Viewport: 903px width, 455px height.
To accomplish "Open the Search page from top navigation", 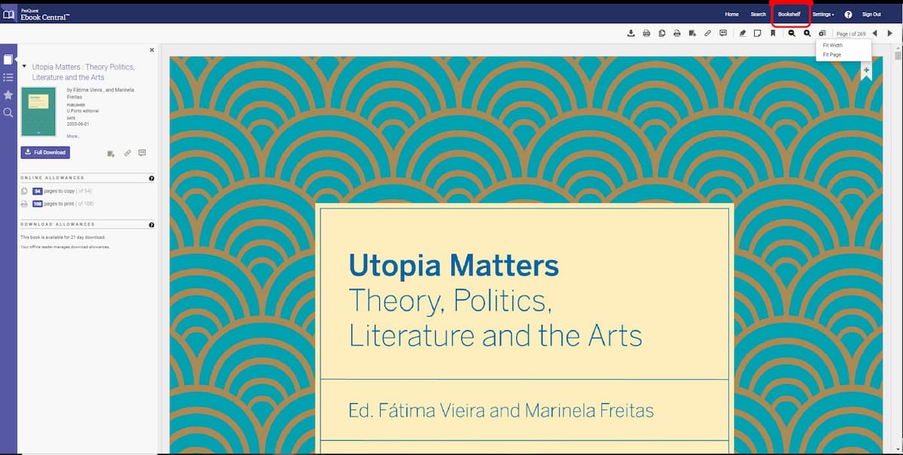I will point(758,14).
